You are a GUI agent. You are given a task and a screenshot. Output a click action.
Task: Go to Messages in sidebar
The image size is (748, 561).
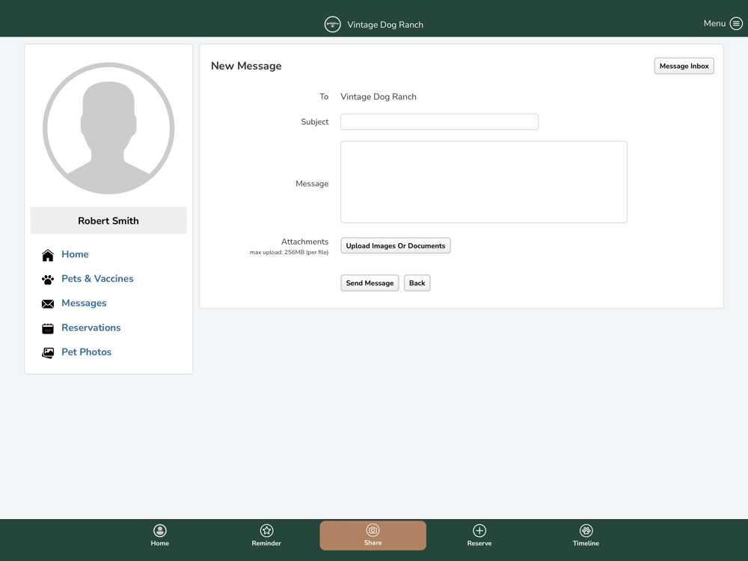click(x=84, y=303)
